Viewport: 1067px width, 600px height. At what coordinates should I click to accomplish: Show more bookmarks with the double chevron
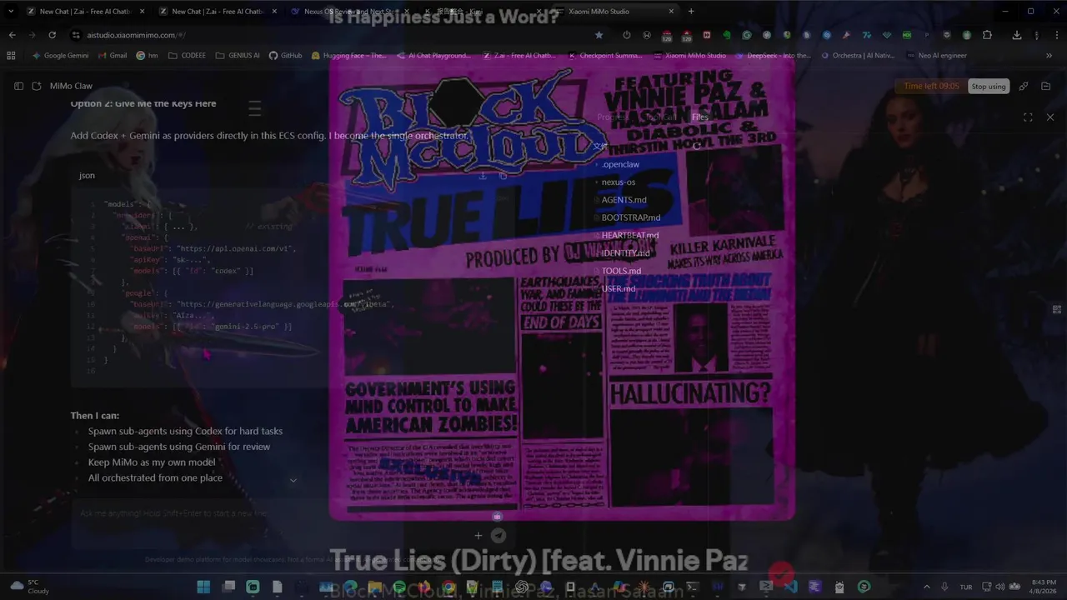[x=1049, y=55]
